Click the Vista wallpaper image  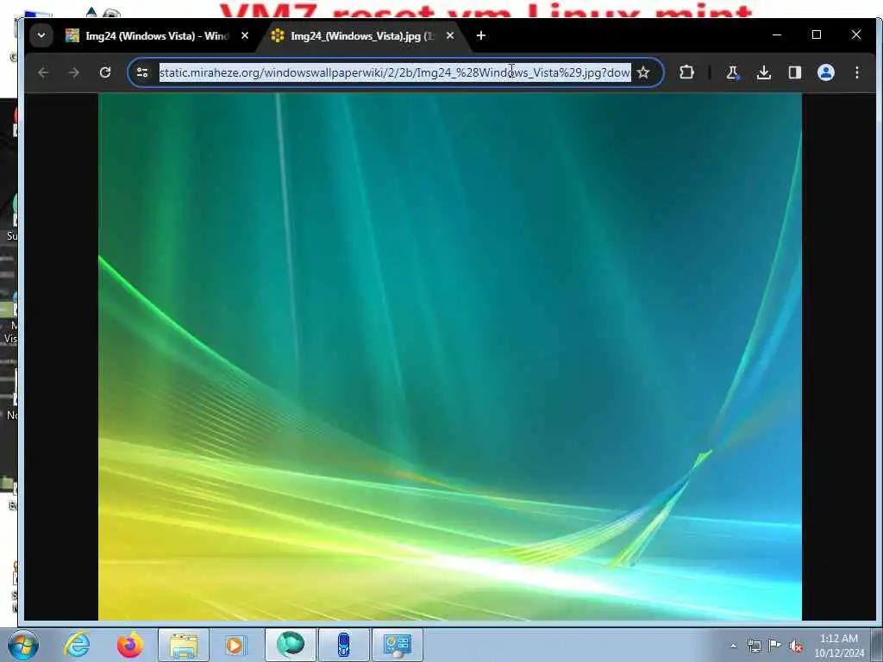(450, 357)
